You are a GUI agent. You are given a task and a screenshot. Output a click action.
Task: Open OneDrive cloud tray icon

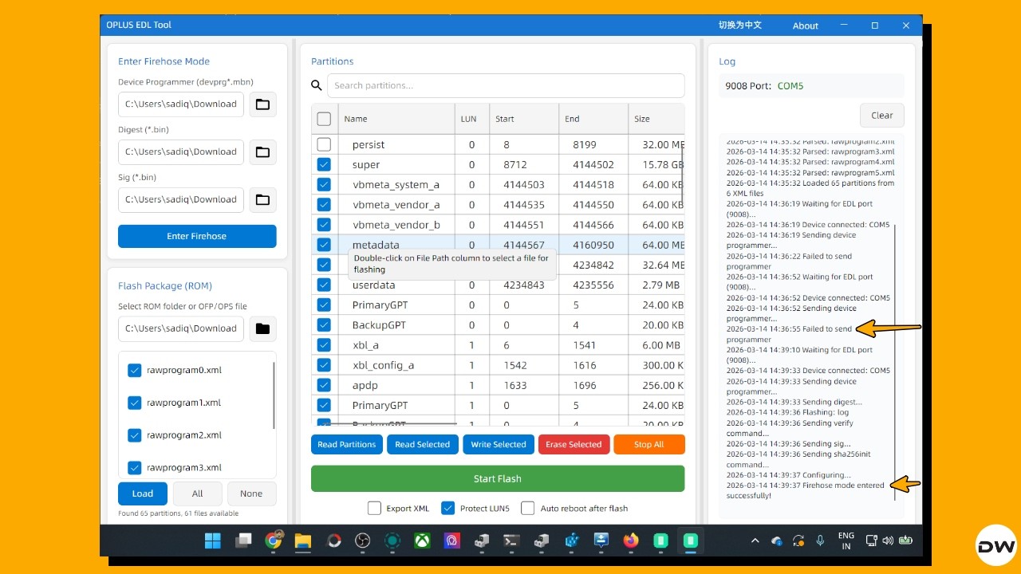tap(777, 541)
